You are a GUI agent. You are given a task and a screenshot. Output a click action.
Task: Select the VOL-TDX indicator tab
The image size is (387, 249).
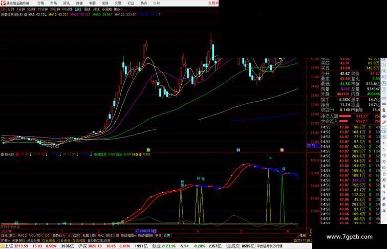[36, 236]
